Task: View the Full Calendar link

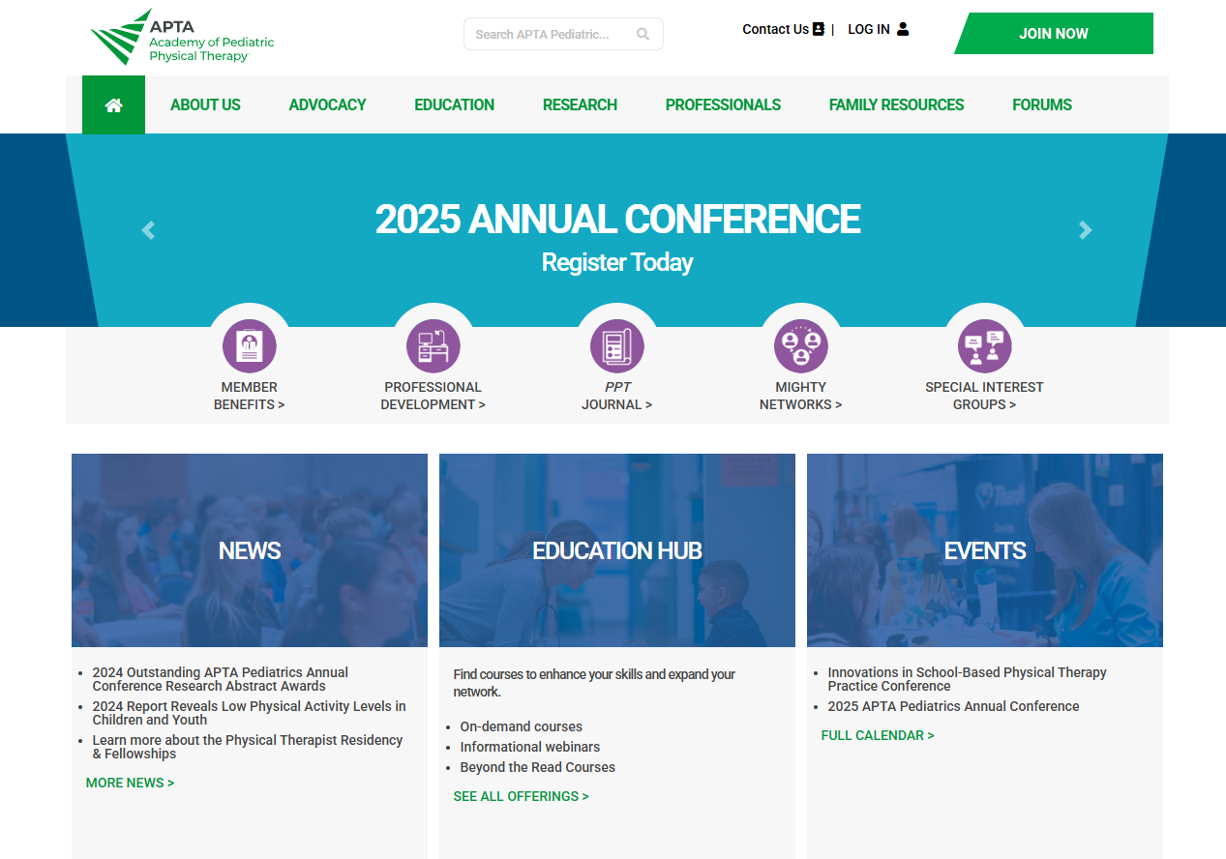Action: [877, 735]
